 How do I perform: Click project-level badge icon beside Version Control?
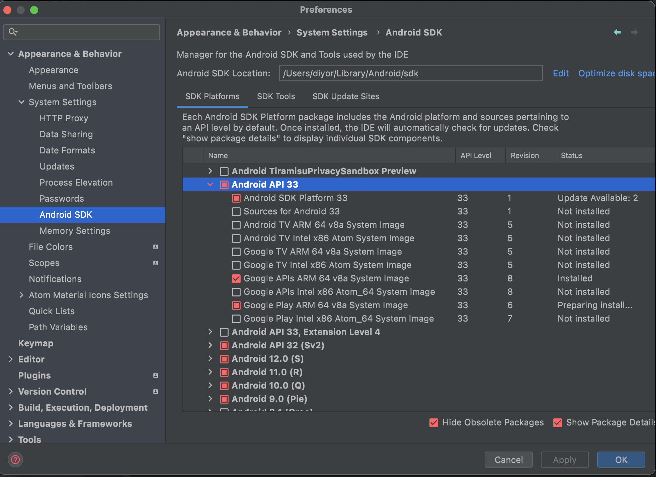coord(156,392)
